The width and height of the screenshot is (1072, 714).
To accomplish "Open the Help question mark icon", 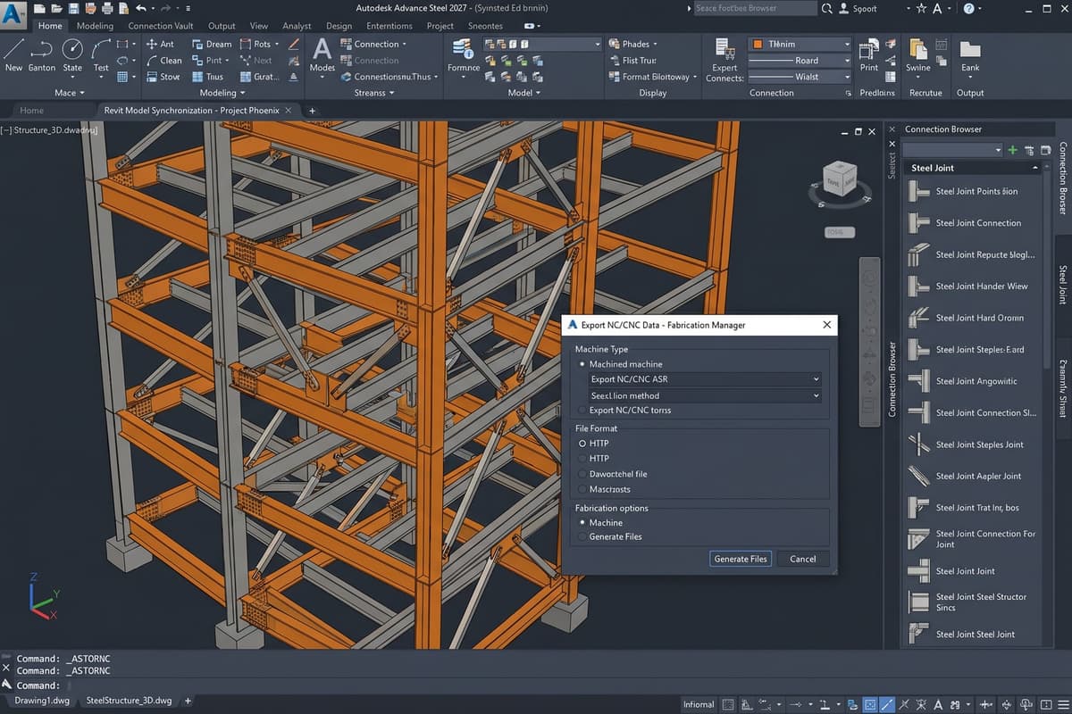I will pos(969,8).
